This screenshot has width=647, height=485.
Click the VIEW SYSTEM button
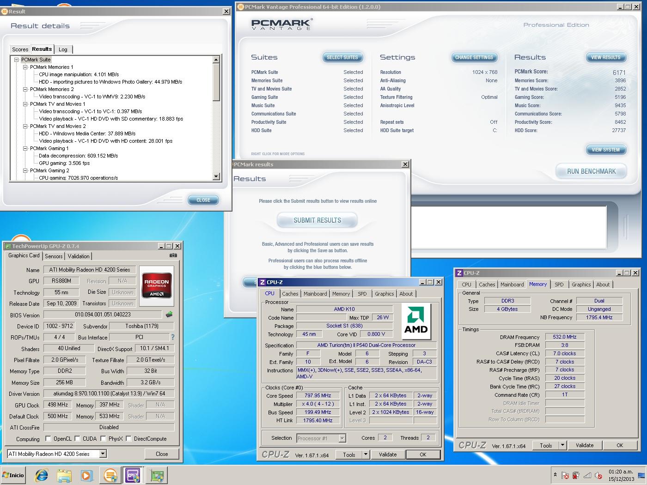(x=606, y=150)
